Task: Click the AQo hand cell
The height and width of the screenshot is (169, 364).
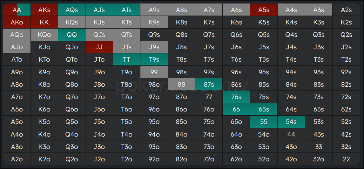Action: click(x=17, y=35)
